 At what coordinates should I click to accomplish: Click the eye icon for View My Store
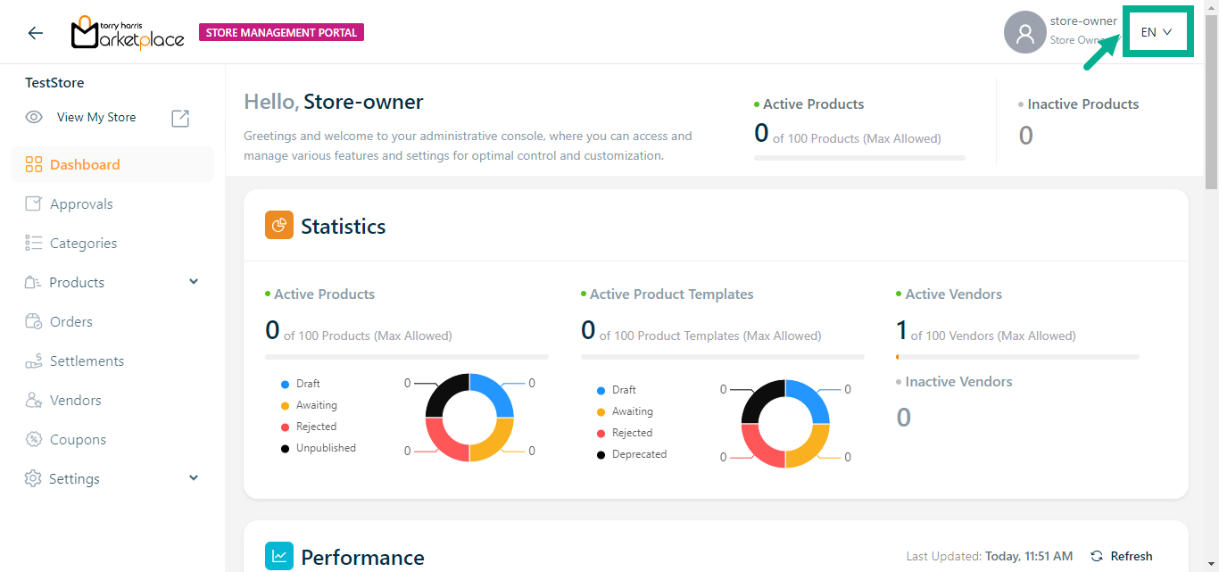pos(34,117)
